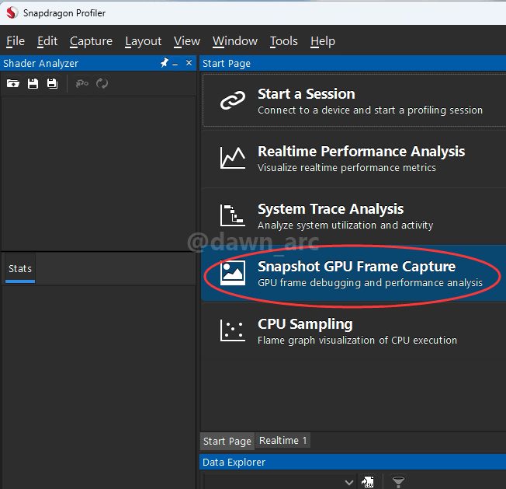Click the refresh arrows icon in Shader Analyzer

pos(102,83)
